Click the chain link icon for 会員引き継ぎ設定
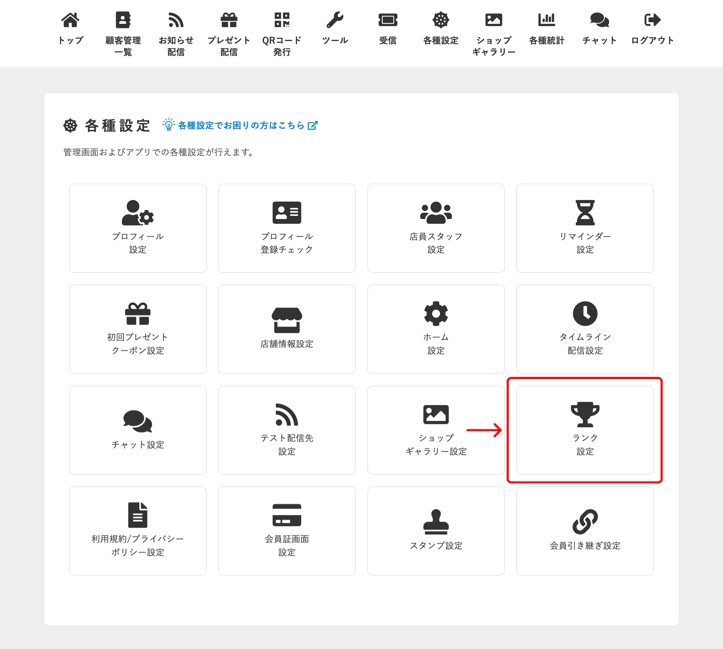The height and width of the screenshot is (649, 723). (x=585, y=522)
